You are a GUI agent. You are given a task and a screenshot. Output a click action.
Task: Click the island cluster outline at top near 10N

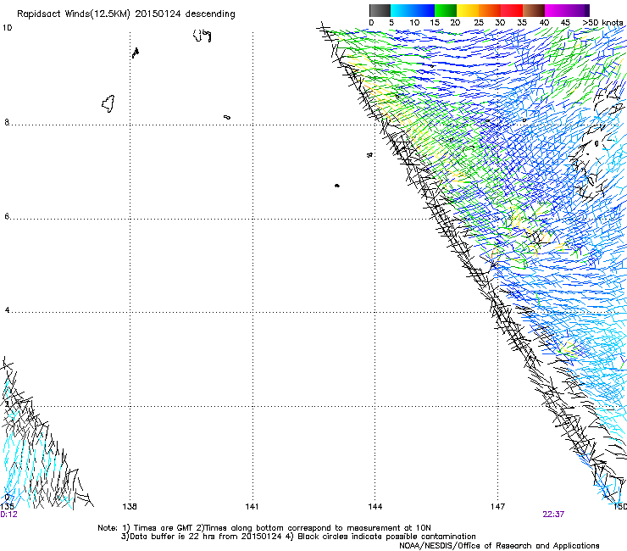[x=202, y=36]
